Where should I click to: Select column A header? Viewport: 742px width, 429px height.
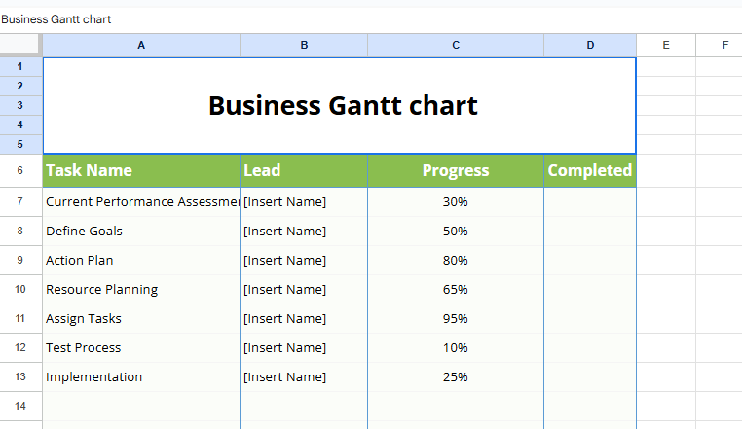pyautogui.click(x=141, y=45)
